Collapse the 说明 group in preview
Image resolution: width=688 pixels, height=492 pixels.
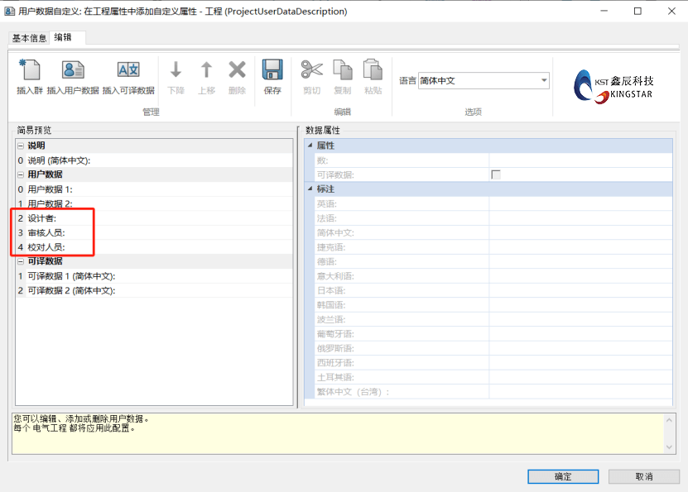21,146
